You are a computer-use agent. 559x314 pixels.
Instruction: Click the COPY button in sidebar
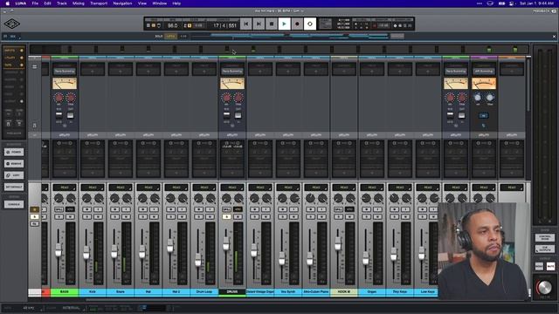tap(14, 175)
